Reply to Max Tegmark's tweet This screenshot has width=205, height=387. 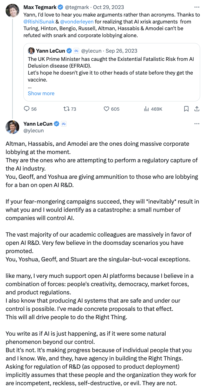pyautogui.click(x=27, y=109)
